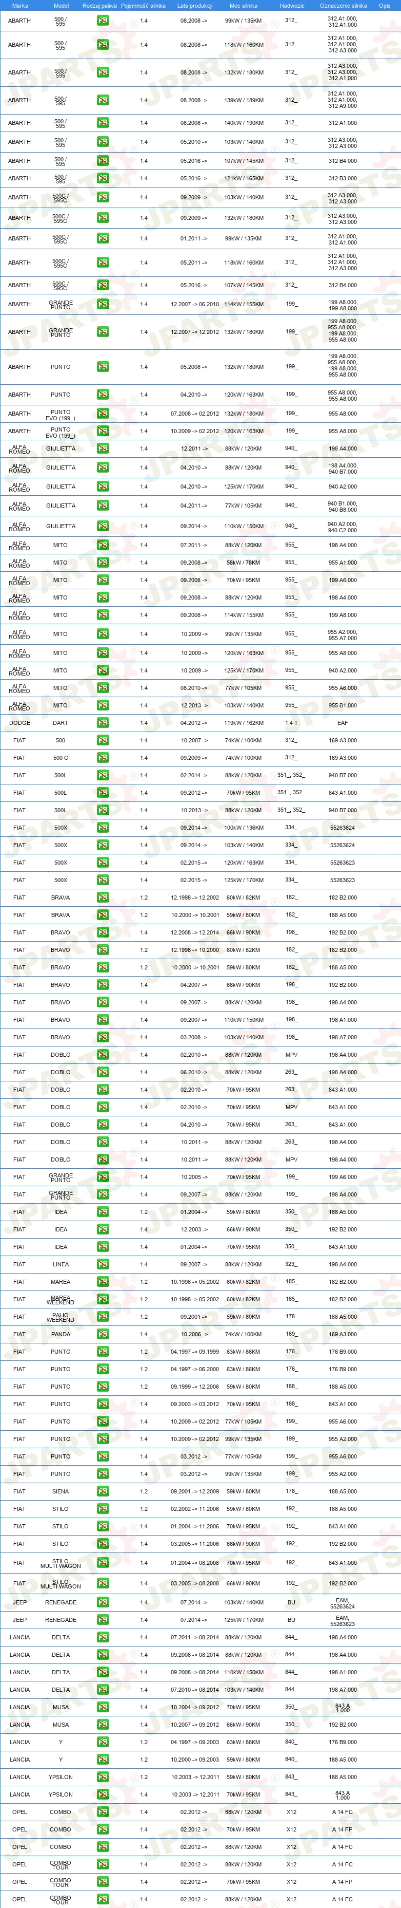Select the SIENA model cell
The width and height of the screenshot is (401, 1908).
[x=61, y=1491]
